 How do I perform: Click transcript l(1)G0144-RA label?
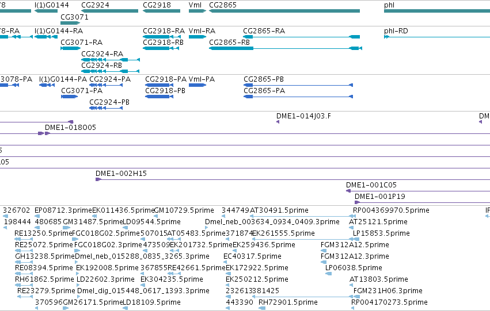pyautogui.click(x=59, y=31)
